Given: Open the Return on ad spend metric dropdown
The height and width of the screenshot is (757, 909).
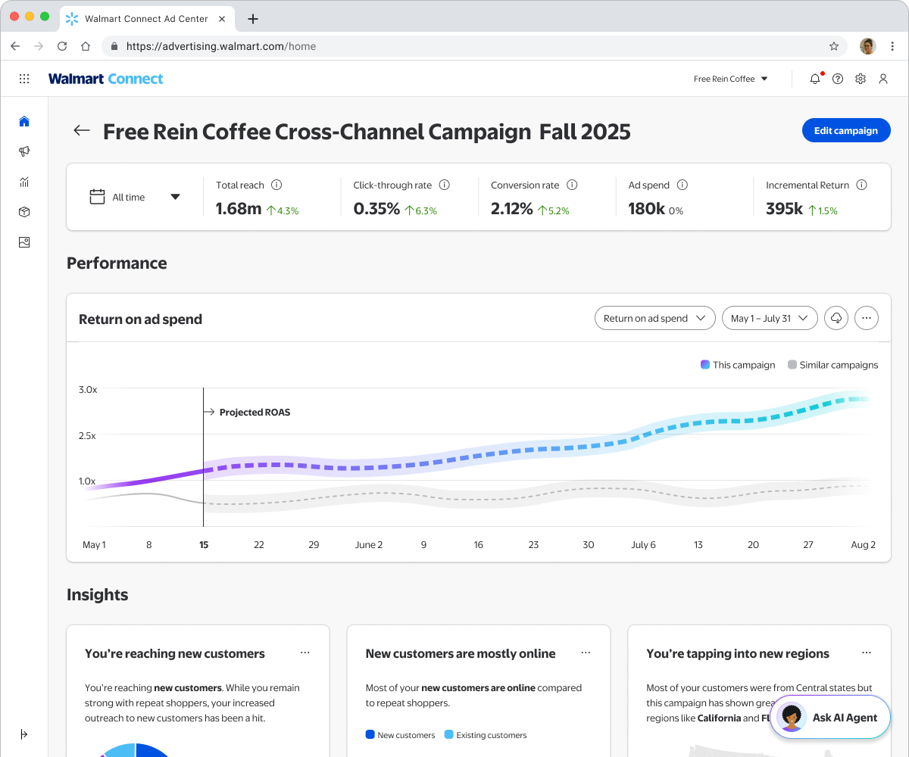Looking at the screenshot, I should click(655, 318).
